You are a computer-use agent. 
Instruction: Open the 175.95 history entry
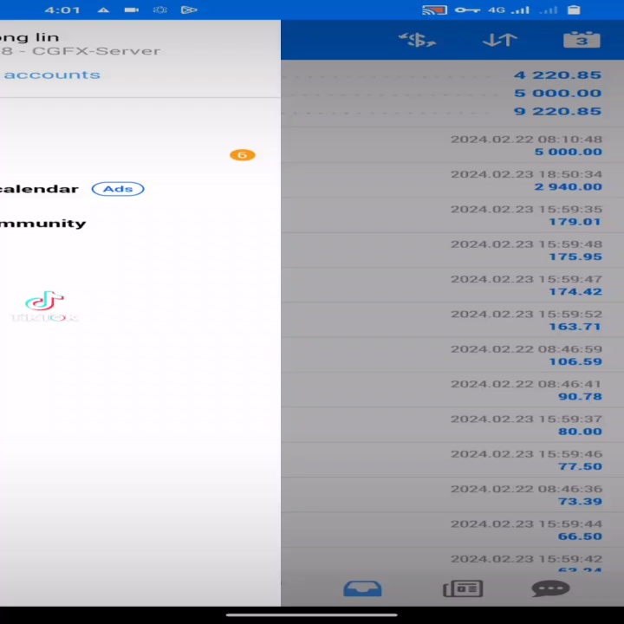tap(452, 250)
